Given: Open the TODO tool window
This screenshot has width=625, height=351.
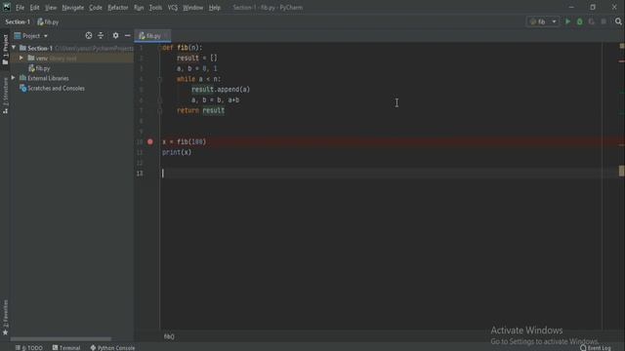Looking at the screenshot, I should click(x=28, y=348).
